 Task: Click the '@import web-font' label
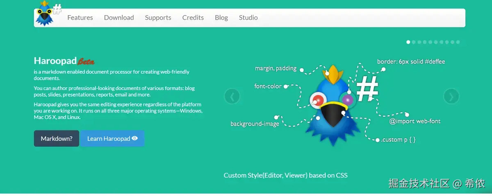tap(415, 121)
